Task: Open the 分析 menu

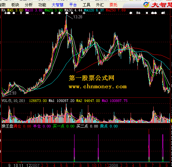Action: (x=29, y=5)
